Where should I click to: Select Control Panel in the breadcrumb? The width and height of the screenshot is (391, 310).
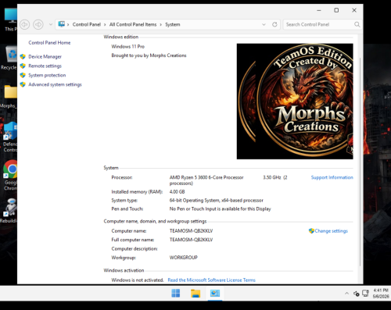(87, 24)
